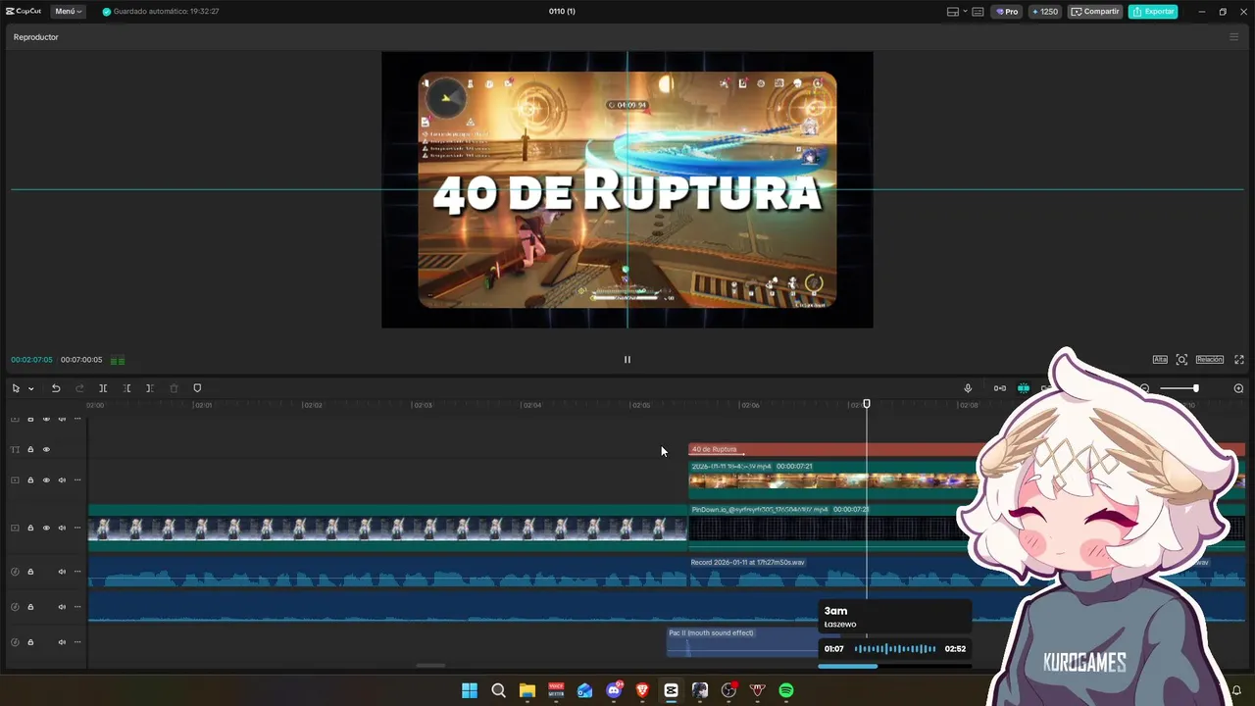Lock the Pac II sound effect track

(x=30, y=642)
